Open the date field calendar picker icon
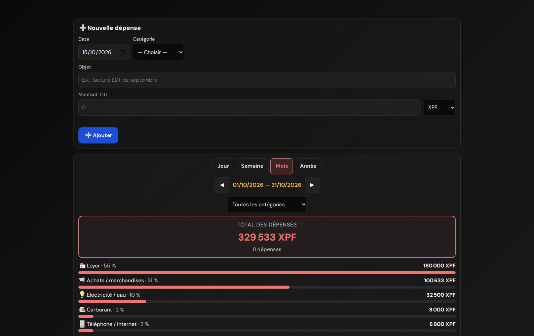This screenshot has width=534, height=336. point(123,52)
